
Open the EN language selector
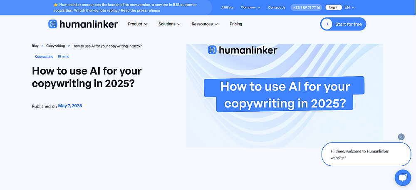(349, 7)
